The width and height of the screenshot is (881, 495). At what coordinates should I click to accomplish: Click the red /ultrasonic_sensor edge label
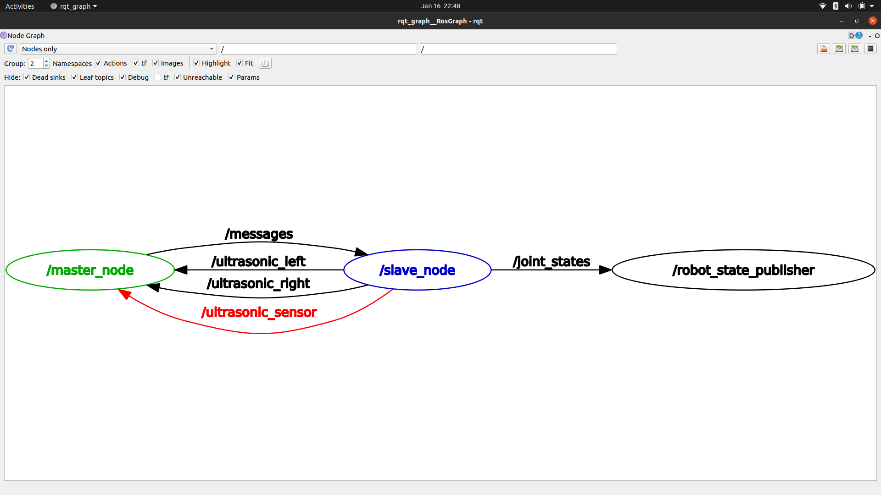coord(259,312)
